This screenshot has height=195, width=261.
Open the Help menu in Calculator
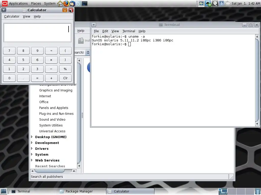click(37, 17)
